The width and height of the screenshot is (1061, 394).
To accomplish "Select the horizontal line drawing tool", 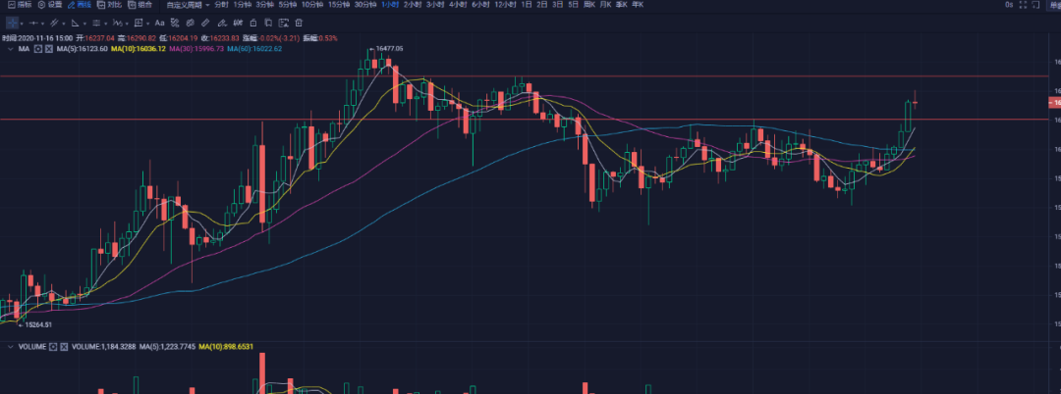I will [33, 23].
